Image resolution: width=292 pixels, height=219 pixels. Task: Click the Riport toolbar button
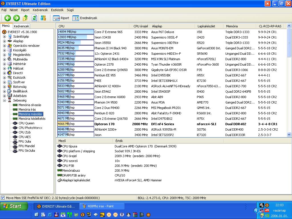click(61, 18)
